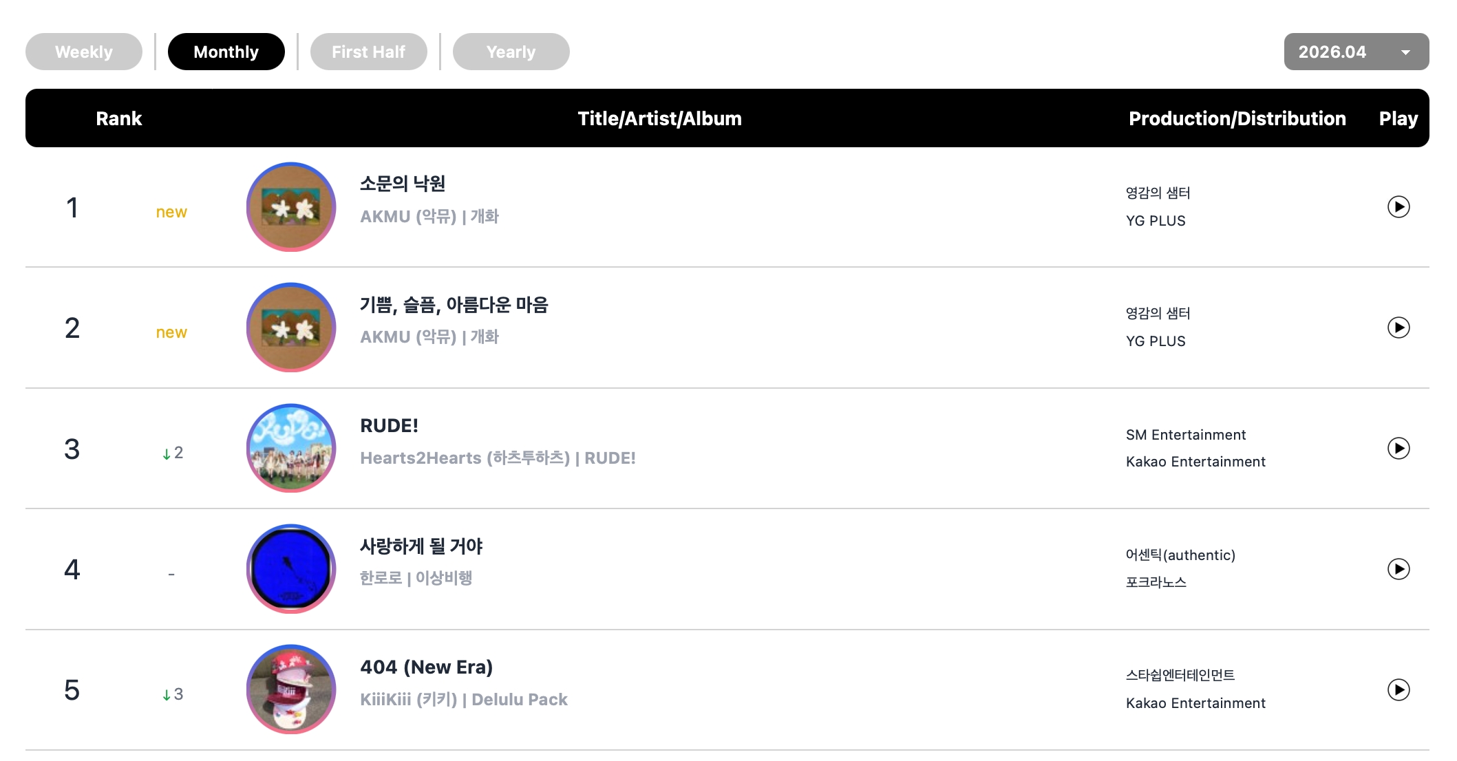The height and width of the screenshot is (761, 1457).
Task: Open the song title 기쁨, 슬픔, 아름다운 마음
Action: 454,305
